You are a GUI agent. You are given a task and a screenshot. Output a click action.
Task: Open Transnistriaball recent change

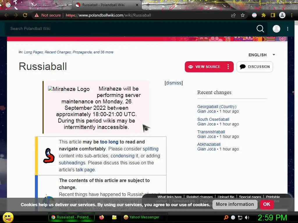211,132
